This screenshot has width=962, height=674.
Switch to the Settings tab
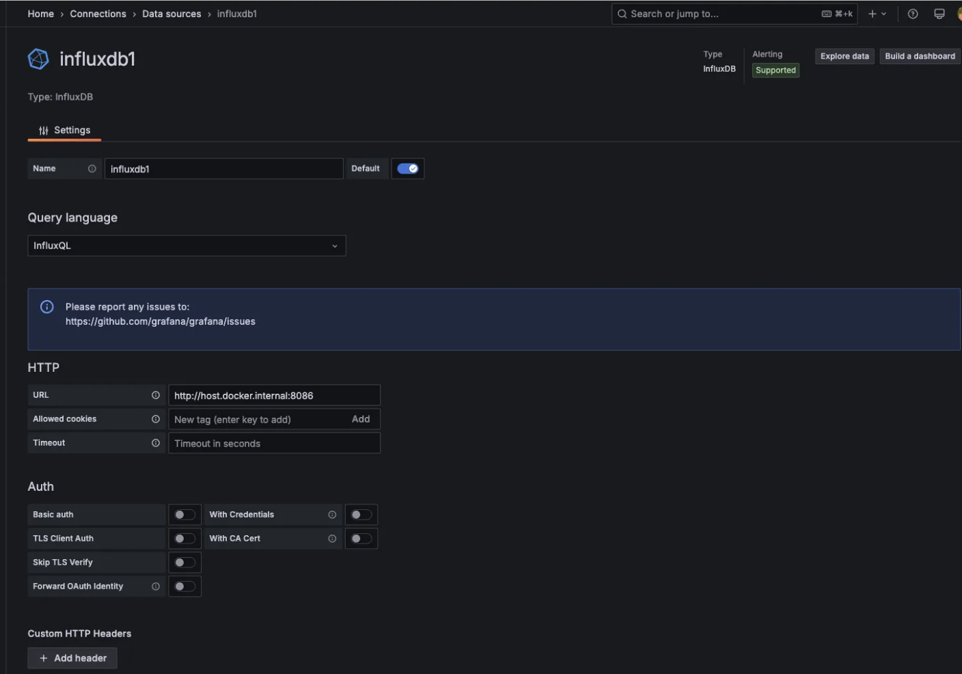tap(65, 130)
